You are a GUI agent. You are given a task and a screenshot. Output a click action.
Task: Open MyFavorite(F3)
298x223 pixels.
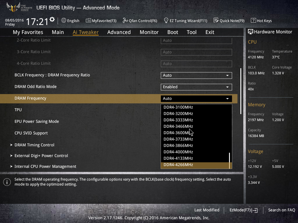tap(104, 21)
